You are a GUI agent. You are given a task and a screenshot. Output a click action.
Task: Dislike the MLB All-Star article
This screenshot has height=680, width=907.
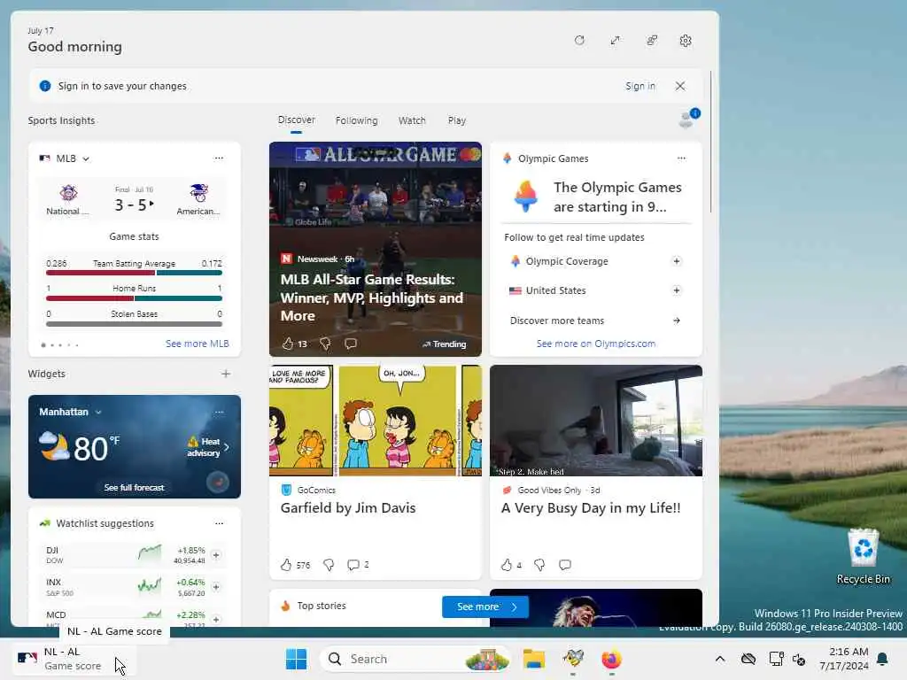pos(325,344)
